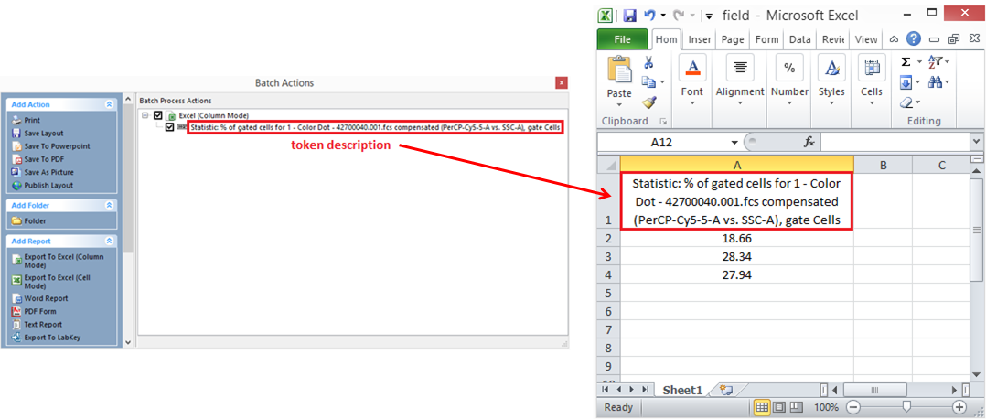The image size is (986, 419).
Task: Click the Excel zoom slider handle
Action: 906,407
